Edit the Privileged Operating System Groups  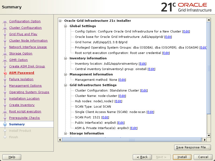coord(203,47)
